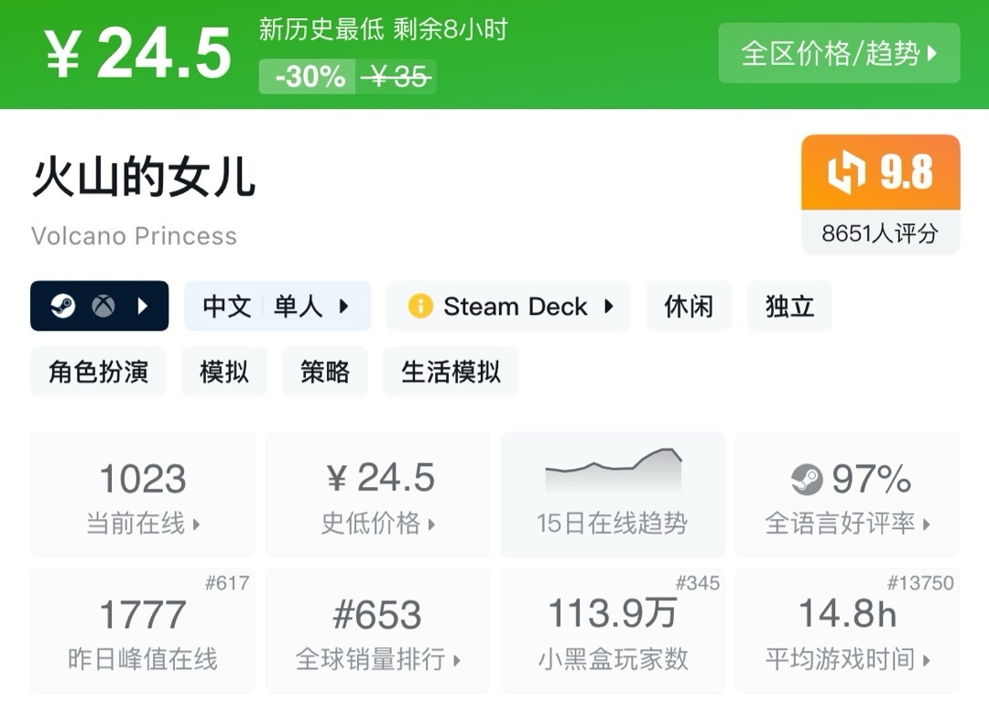Viewport: 989px width, 703px height.
Task: Click the Steam Deck info icon
Action: tap(419, 306)
